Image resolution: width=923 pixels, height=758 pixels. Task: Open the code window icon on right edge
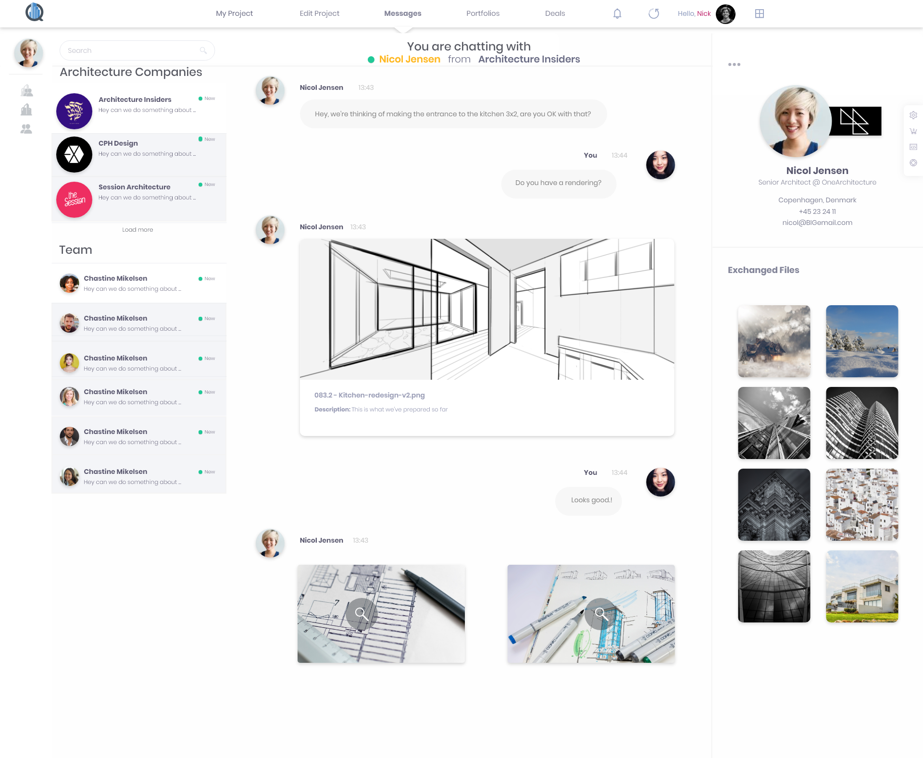tap(913, 147)
